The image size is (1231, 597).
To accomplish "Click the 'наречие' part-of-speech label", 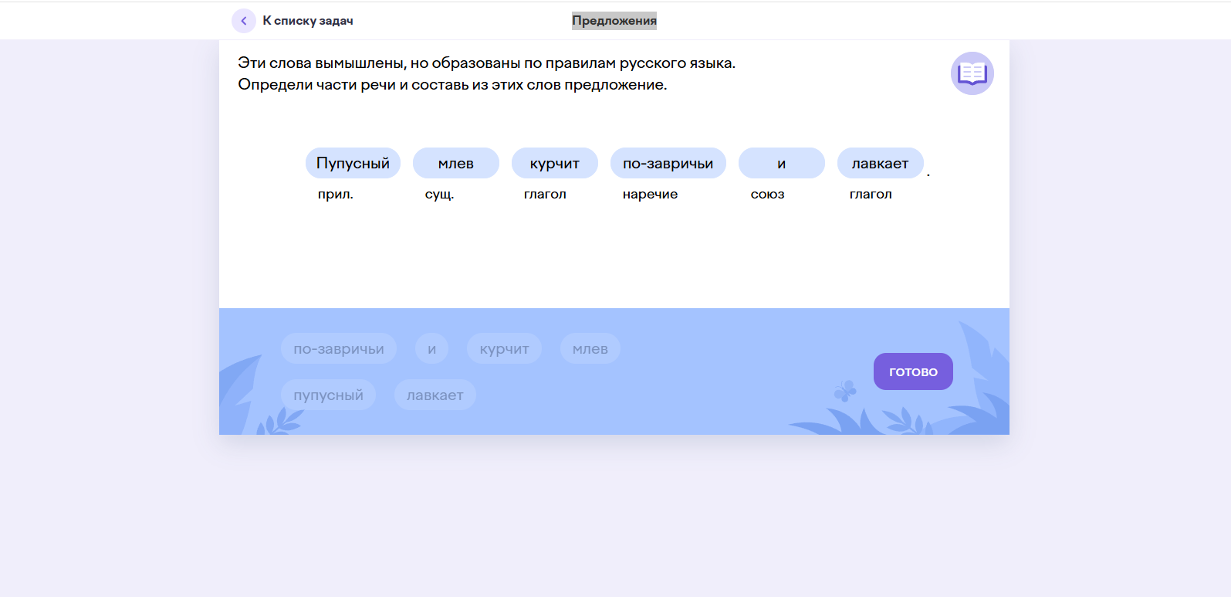I will [x=650, y=194].
